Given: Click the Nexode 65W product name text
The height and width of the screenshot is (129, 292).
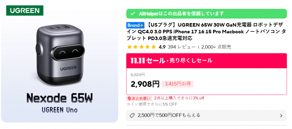Looking at the screenshot, I should (60, 98).
